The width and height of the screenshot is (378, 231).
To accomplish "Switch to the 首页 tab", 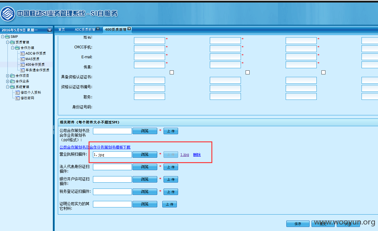I will pos(62,29).
